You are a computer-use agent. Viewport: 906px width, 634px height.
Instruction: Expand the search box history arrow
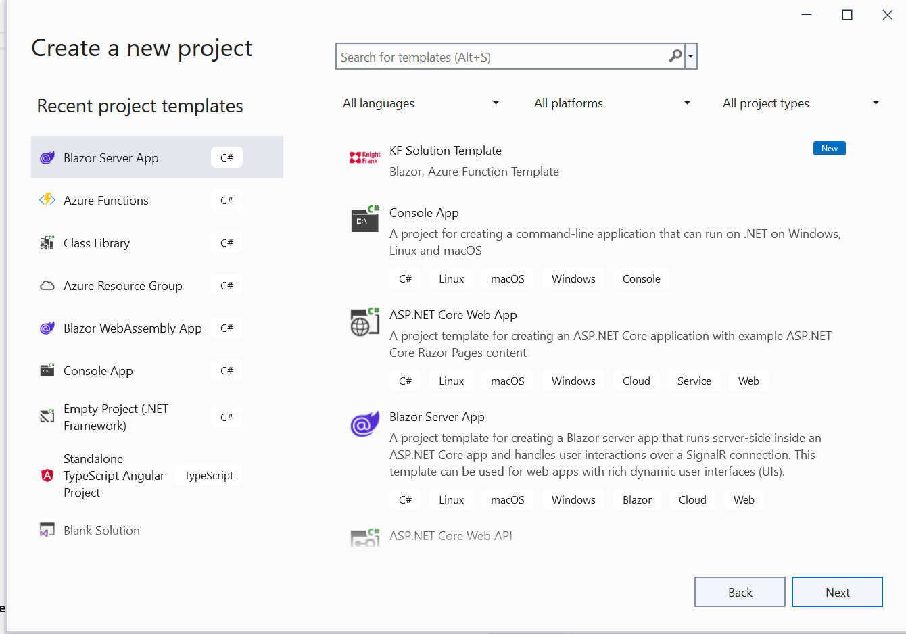coord(691,57)
